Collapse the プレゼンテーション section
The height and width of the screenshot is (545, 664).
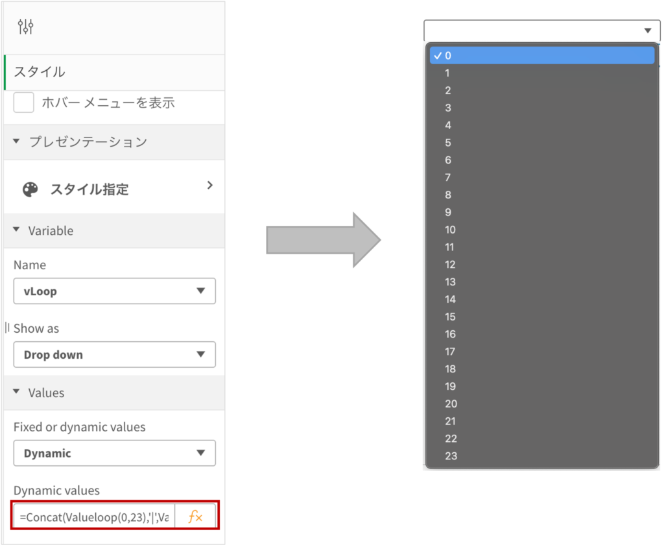(17, 141)
